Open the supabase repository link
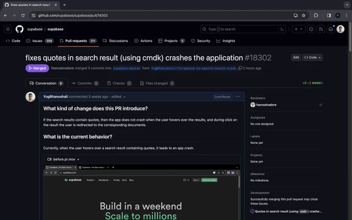The height and width of the screenshot is (220, 352). 55,29
